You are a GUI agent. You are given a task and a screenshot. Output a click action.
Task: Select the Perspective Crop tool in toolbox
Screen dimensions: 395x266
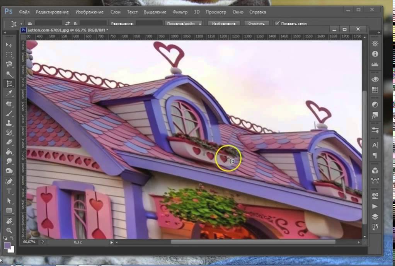(9, 84)
